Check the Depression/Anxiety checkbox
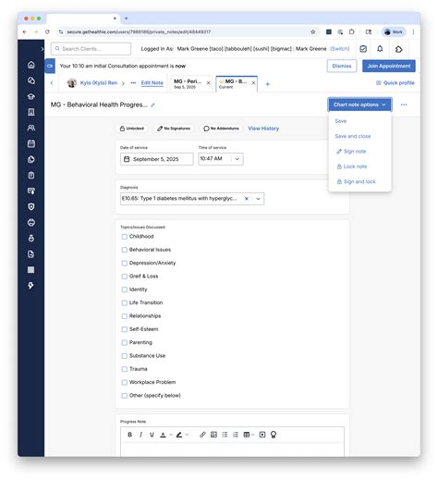Image resolution: width=438 pixels, height=480 pixels. (124, 263)
